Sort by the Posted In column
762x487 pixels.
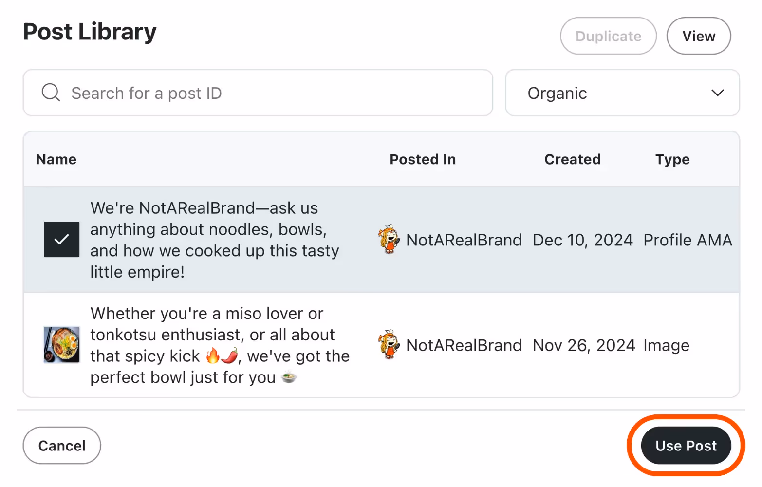pyautogui.click(x=422, y=159)
